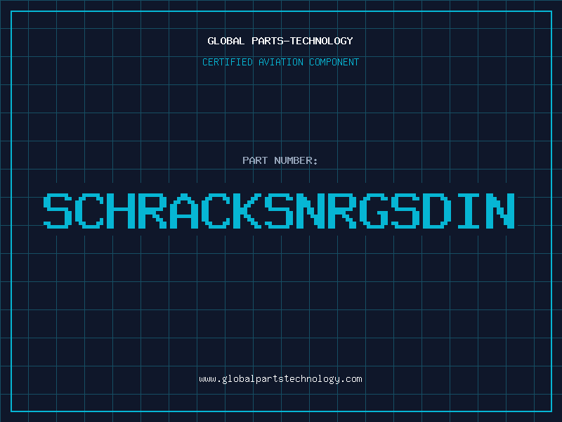This screenshot has width=562, height=422.
Task: Select the SCHRACKSNRGSDIN part number text
Action: [x=279, y=210]
